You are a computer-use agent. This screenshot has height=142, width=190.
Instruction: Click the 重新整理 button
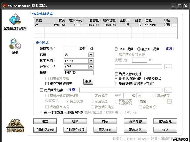(x=165, y=121)
